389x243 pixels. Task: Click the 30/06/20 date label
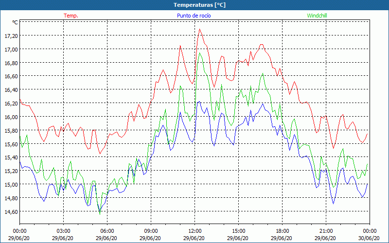[x=369, y=238]
